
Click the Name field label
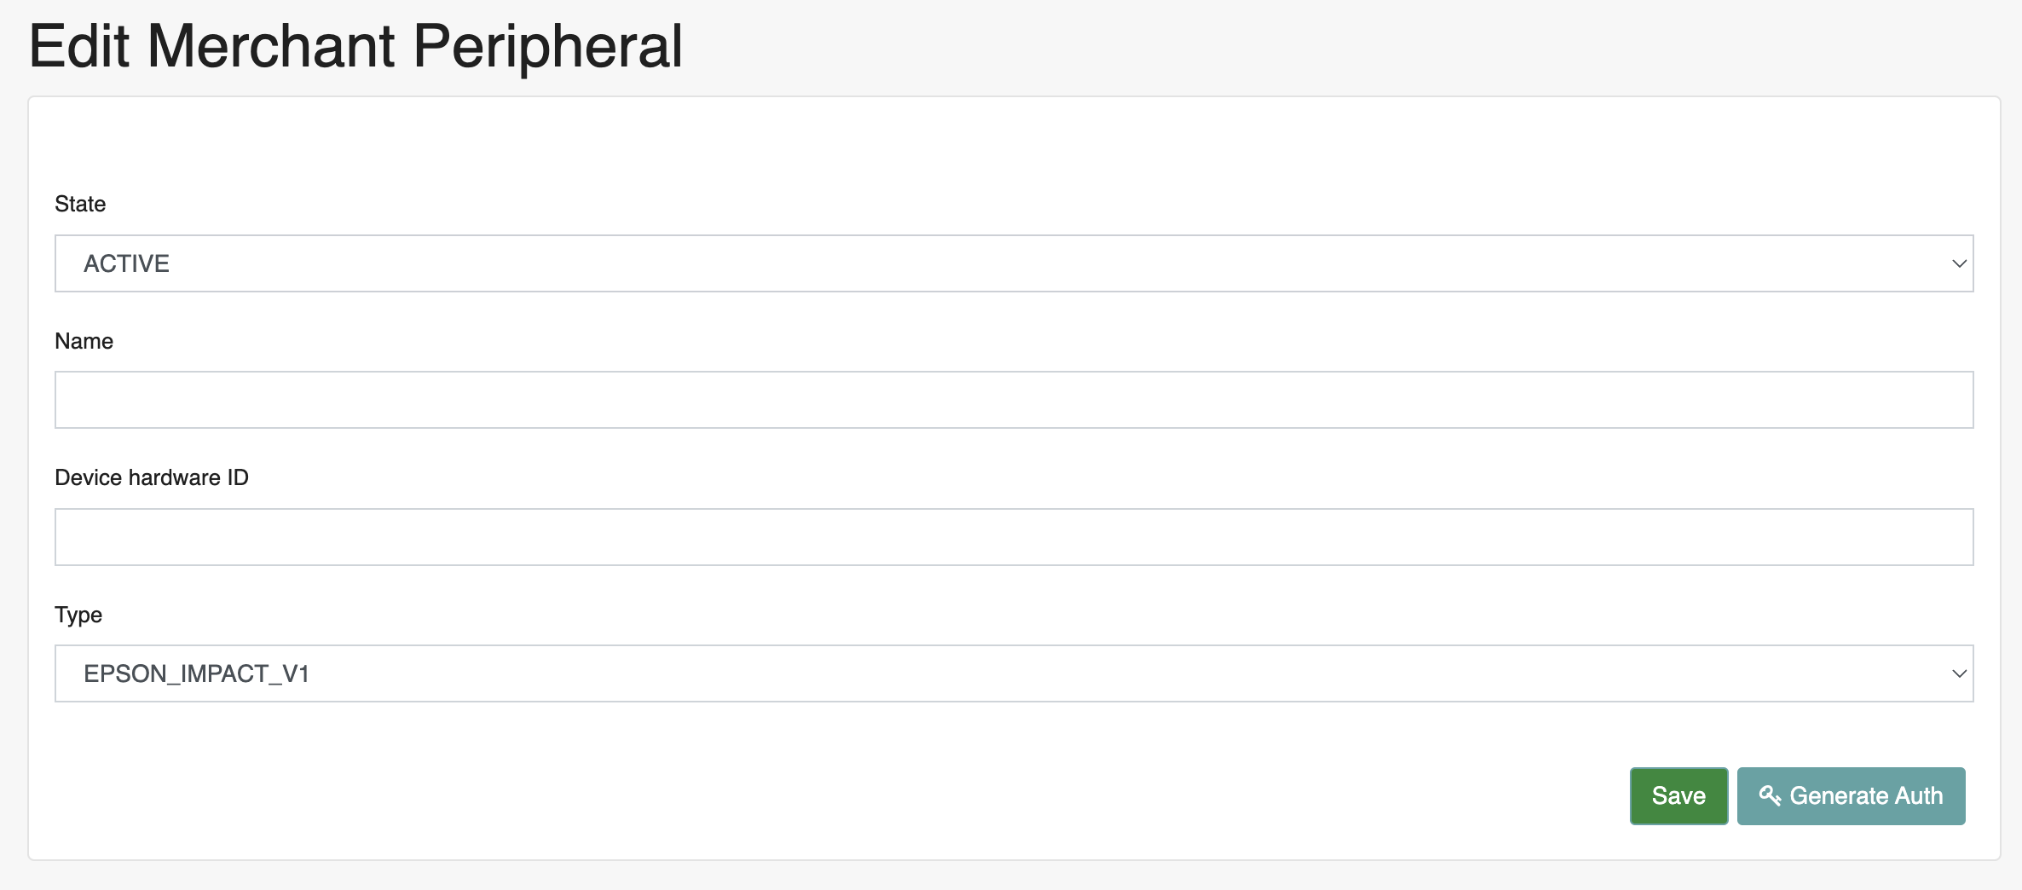tap(84, 341)
